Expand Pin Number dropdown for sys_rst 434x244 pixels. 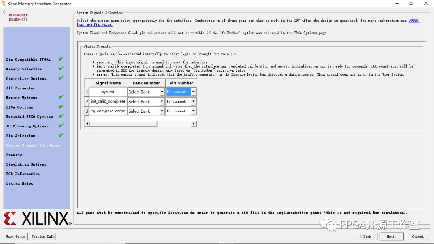pyautogui.click(x=193, y=92)
